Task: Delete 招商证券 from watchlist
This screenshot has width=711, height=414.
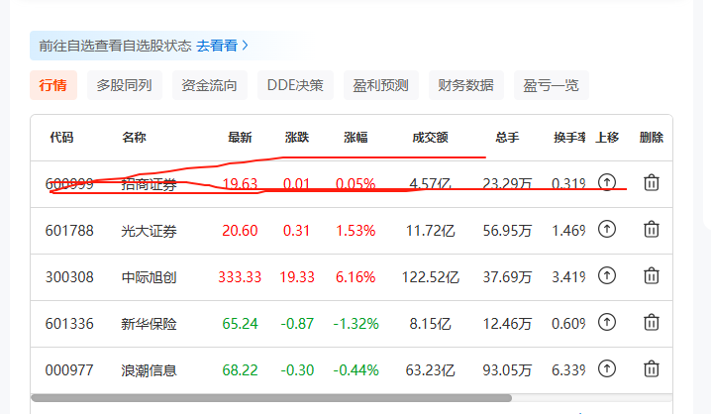Action: (x=652, y=182)
